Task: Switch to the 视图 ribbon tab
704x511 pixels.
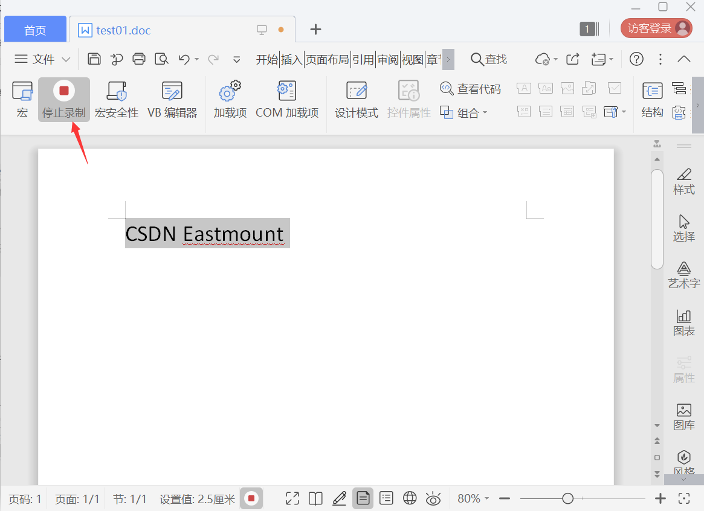Action: (413, 59)
